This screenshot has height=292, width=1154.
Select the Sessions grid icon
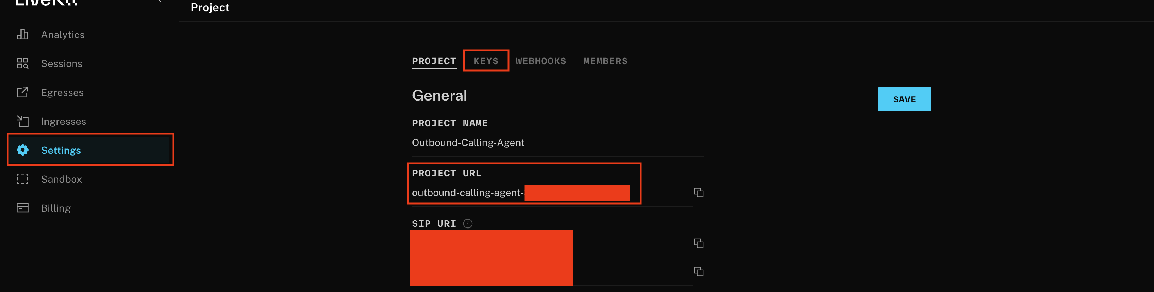click(x=22, y=63)
